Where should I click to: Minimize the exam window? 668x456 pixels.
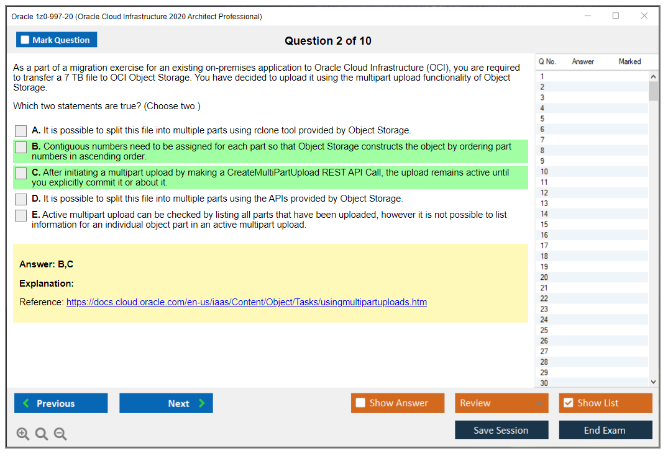(587, 16)
